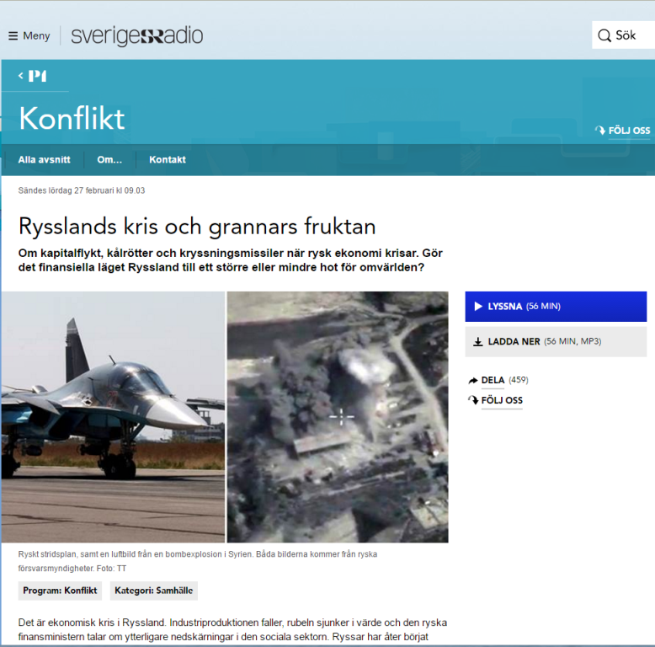Viewport: 655px width, 647px height.
Task: Click the download arrow icon
Action: [478, 342]
